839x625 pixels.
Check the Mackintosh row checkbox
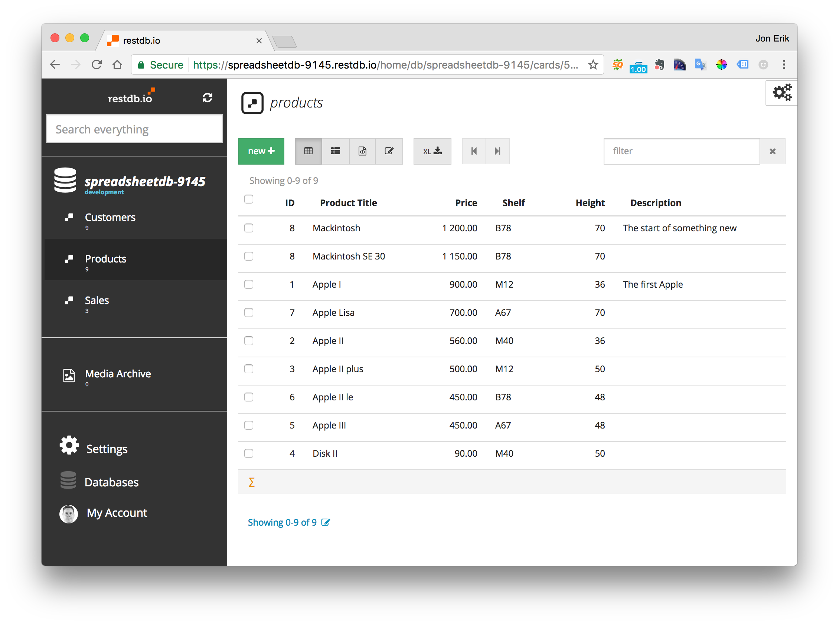click(x=248, y=228)
